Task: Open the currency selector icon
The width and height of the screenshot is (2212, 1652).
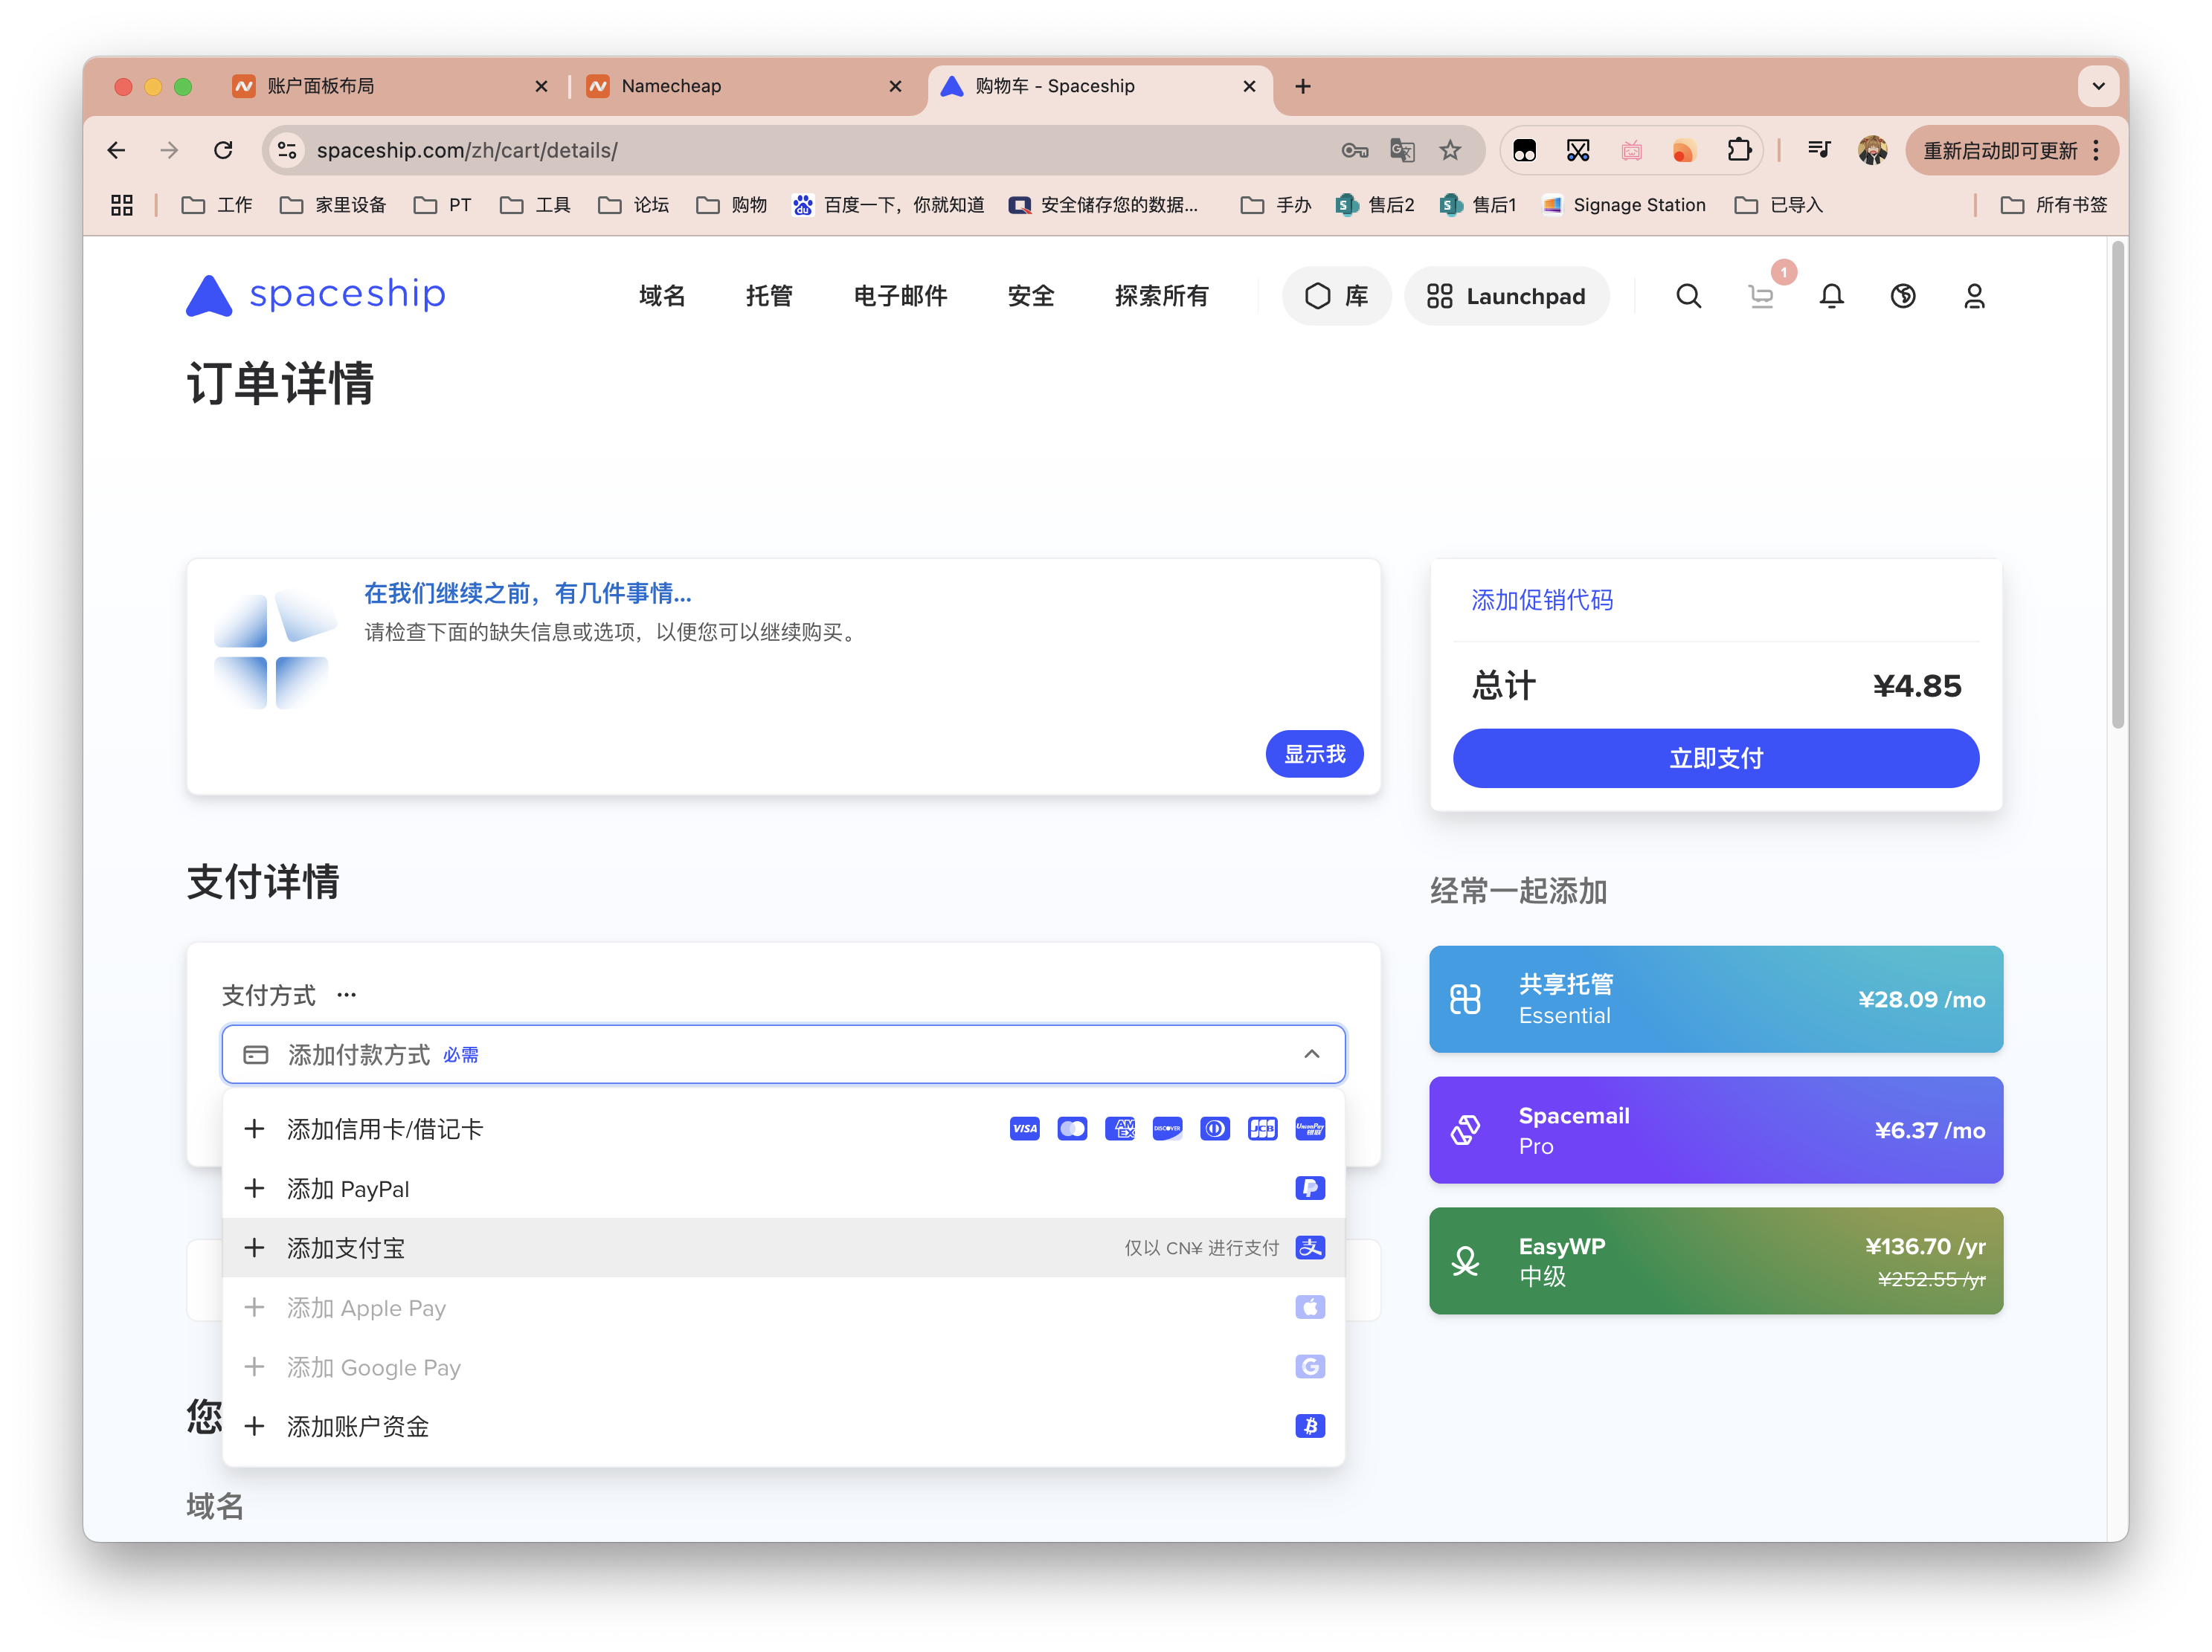Action: pyautogui.click(x=1902, y=296)
